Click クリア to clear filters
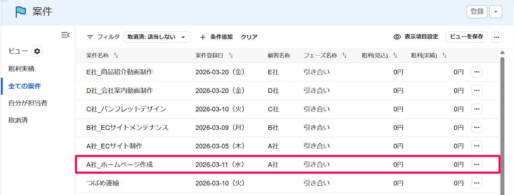 (x=249, y=37)
